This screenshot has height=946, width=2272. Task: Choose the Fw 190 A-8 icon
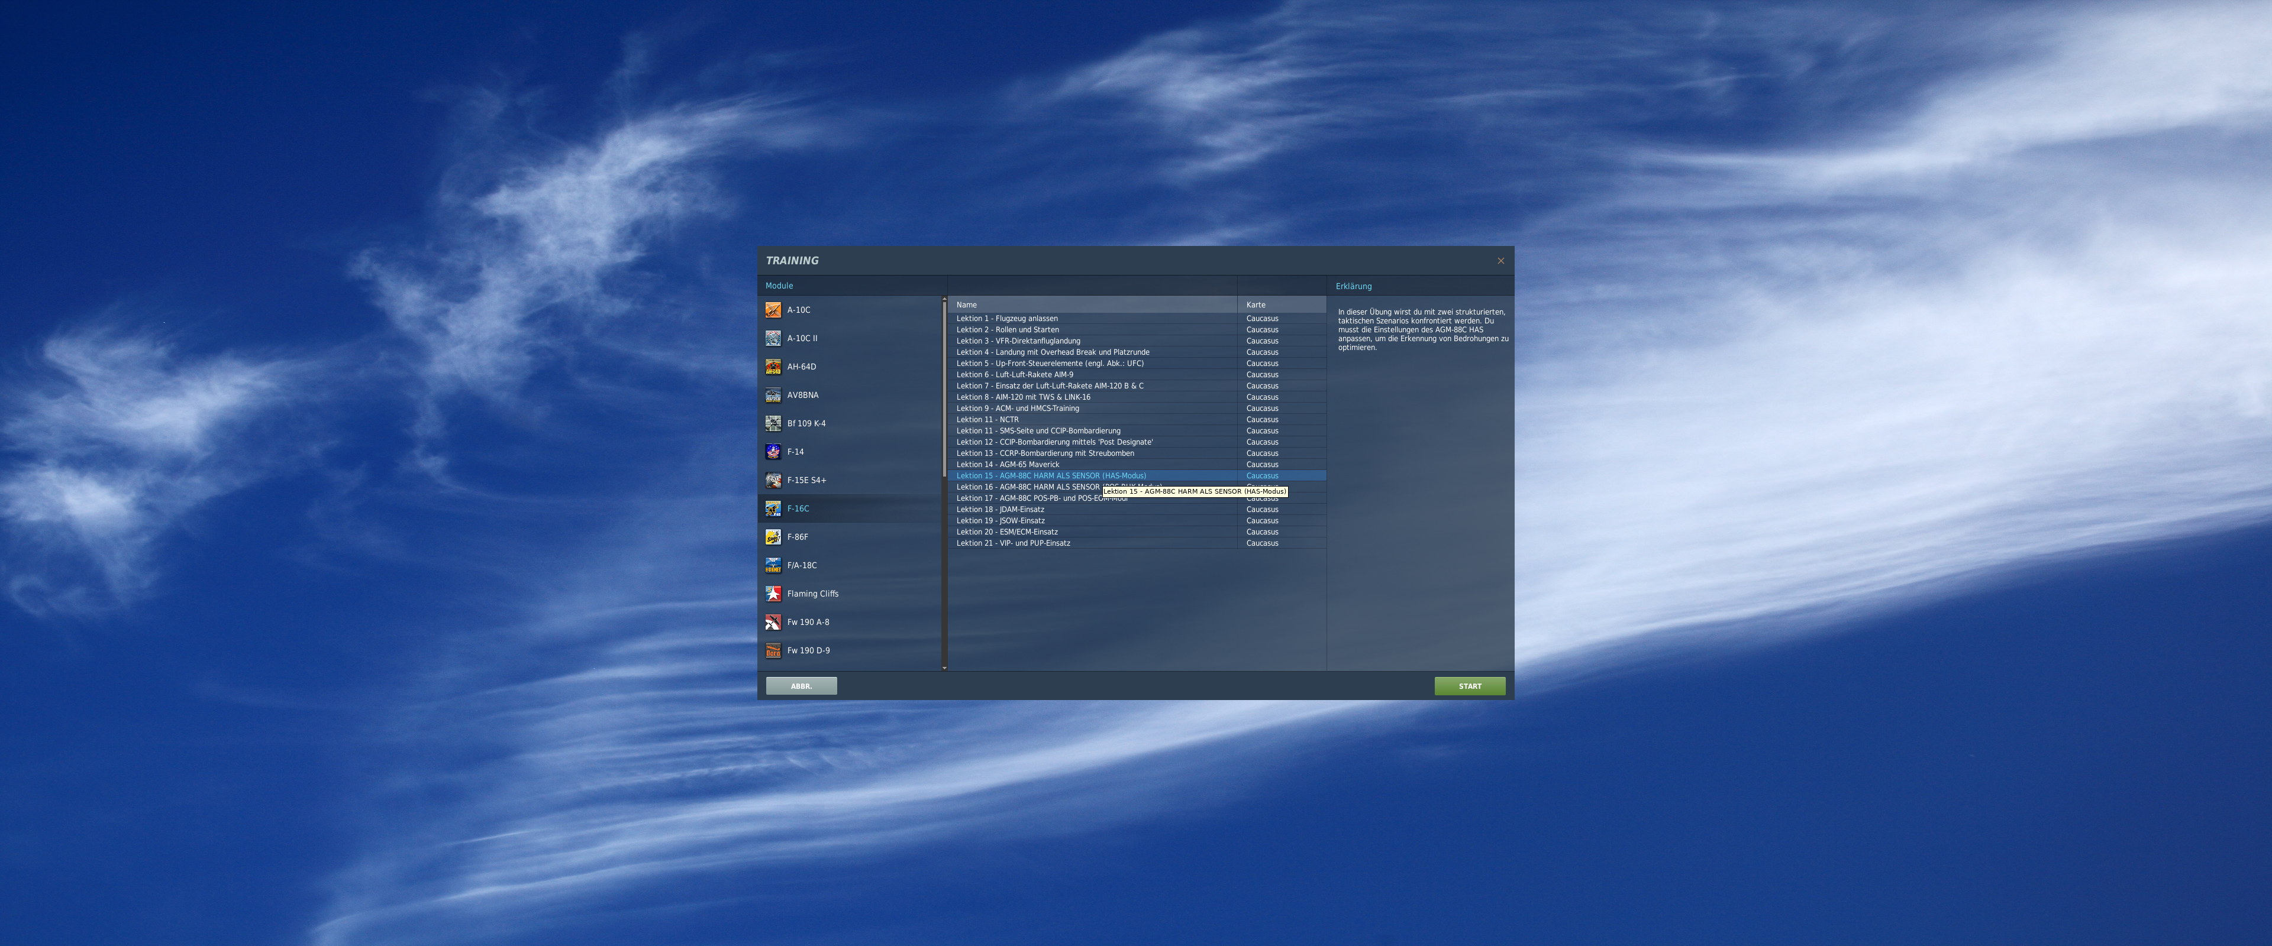coord(773,621)
